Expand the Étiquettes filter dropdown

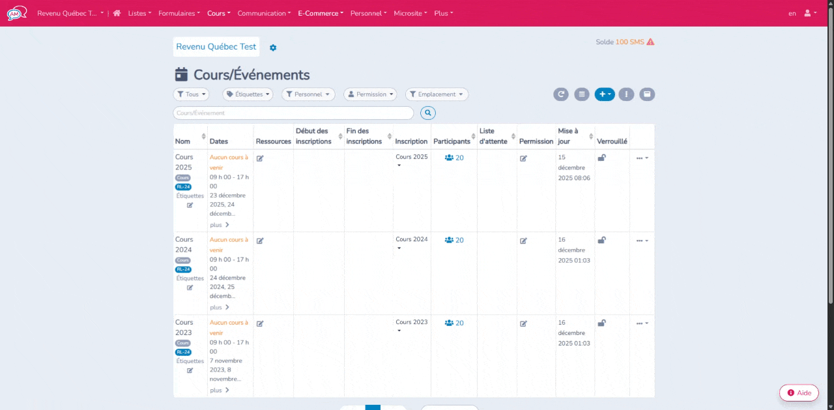pyautogui.click(x=248, y=95)
